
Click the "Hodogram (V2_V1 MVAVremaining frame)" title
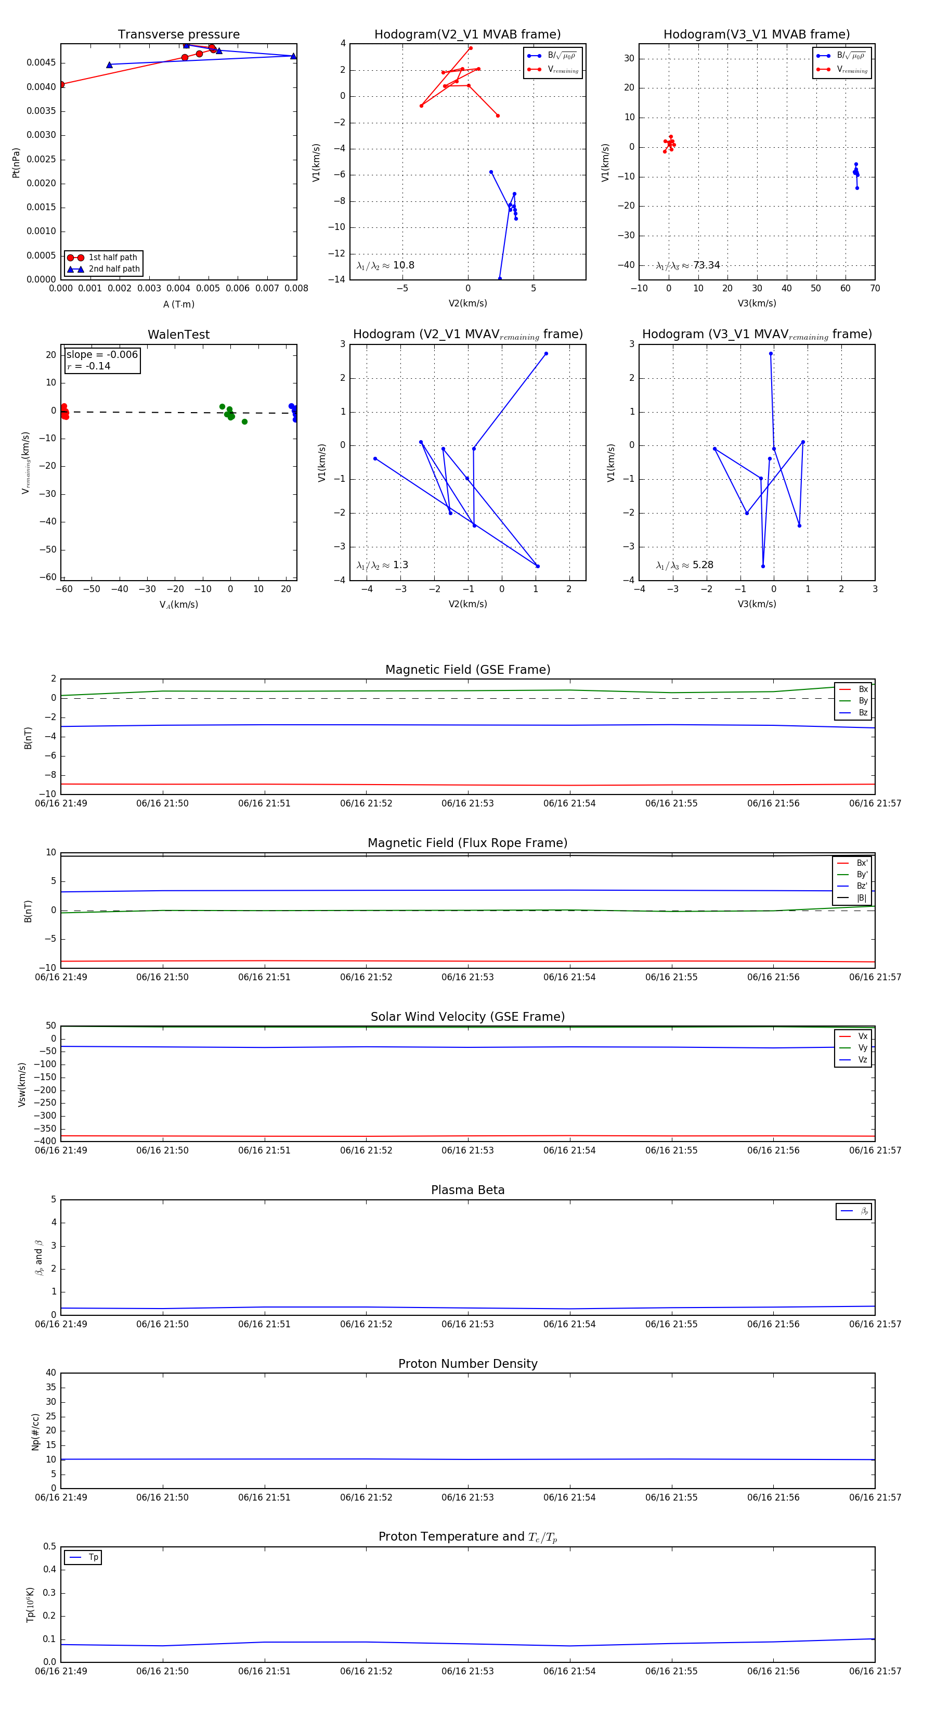click(467, 335)
